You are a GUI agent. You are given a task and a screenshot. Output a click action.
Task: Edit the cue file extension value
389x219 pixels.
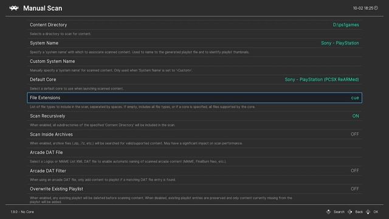(355, 97)
